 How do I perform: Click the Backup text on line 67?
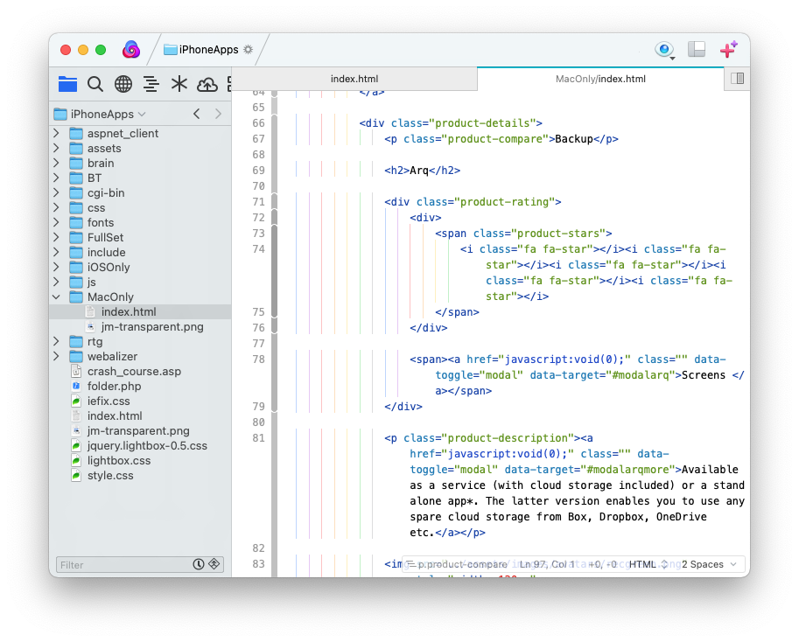pyautogui.click(x=574, y=139)
